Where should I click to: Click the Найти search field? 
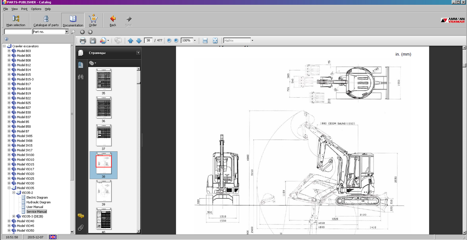tap(237, 41)
